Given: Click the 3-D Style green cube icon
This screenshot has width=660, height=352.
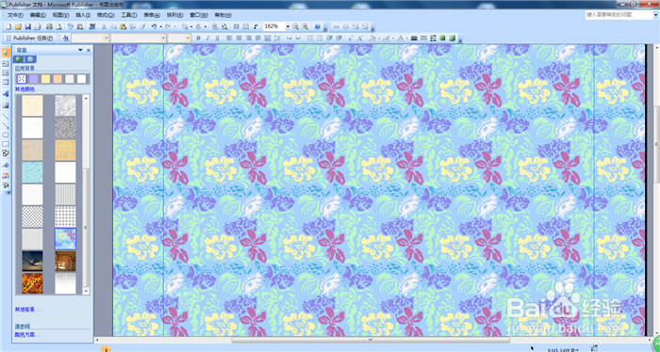Looking at the screenshot, I should (452, 39).
